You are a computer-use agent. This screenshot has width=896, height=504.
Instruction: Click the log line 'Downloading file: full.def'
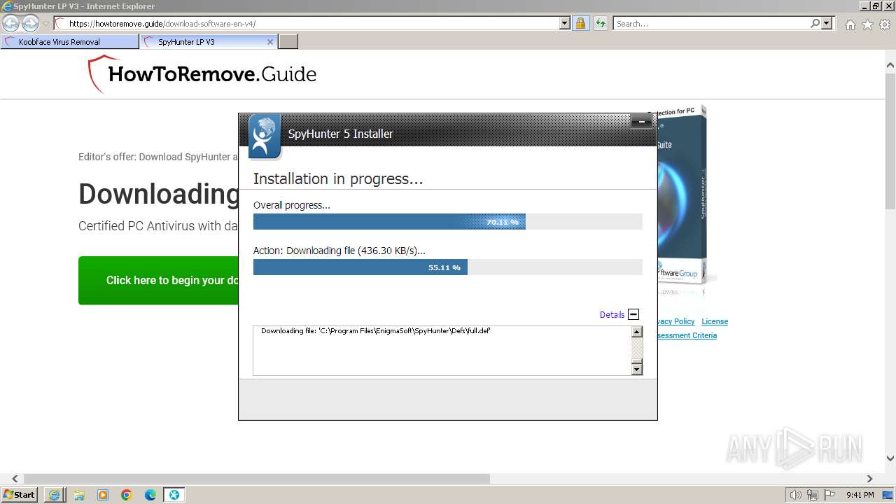375,330
